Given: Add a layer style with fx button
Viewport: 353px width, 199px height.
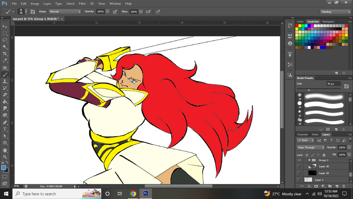Looking at the screenshot, I should (x=309, y=187).
